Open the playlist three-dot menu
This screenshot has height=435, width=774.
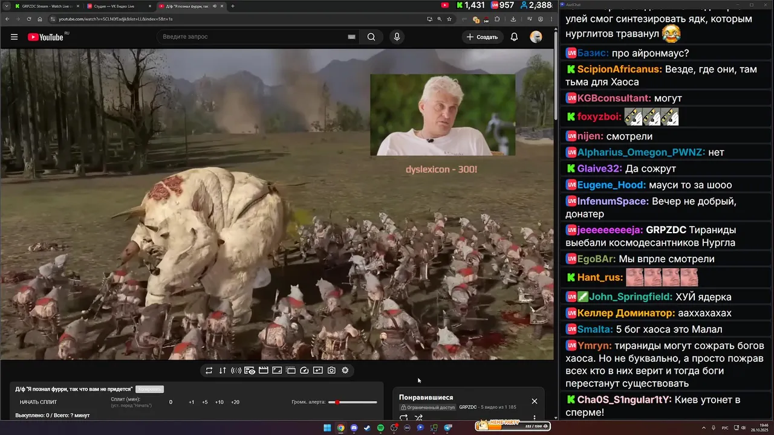point(534,417)
